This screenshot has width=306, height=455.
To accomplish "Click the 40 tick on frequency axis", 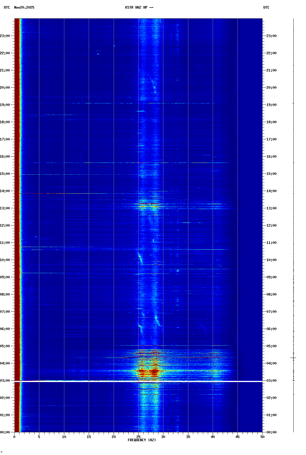I will tap(213, 437).
